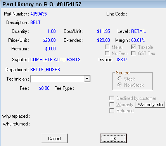This screenshot has height=146, width=166.
Task: Click the RETAIL level value
Action: [138, 31]
